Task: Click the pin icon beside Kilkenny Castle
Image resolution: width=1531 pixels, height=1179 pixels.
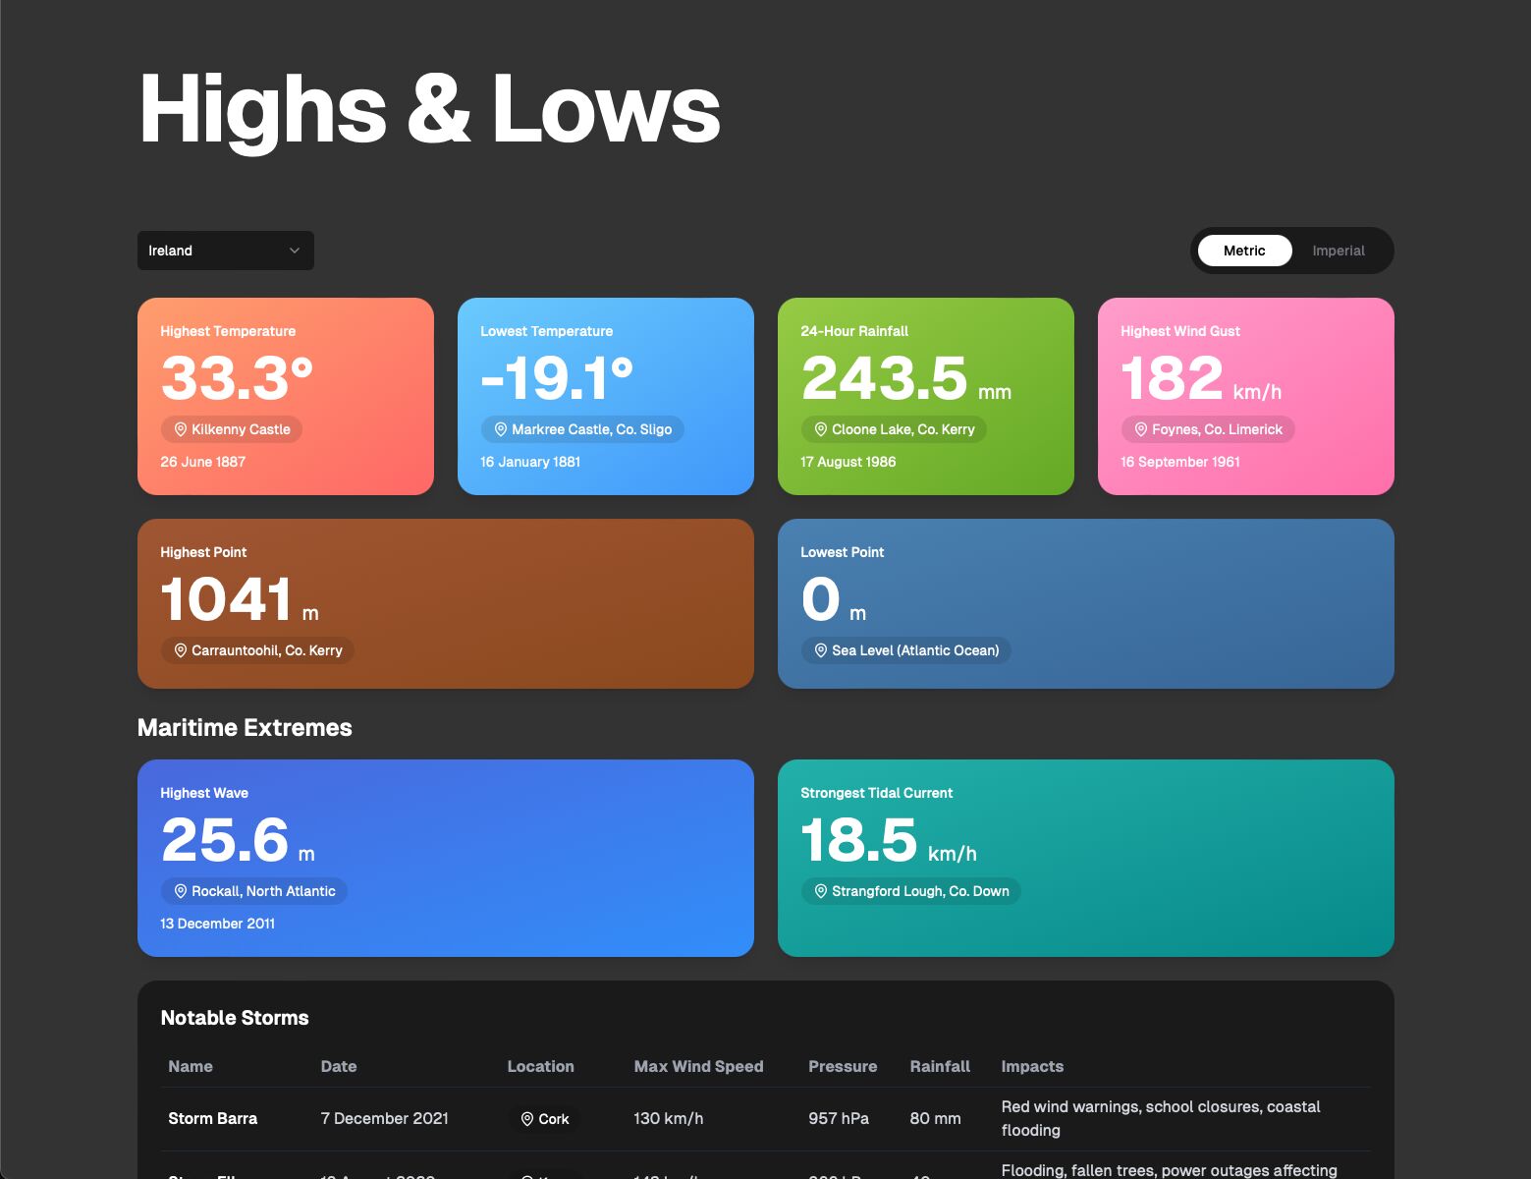Action: pyautogui.click(x=180, y=429)
